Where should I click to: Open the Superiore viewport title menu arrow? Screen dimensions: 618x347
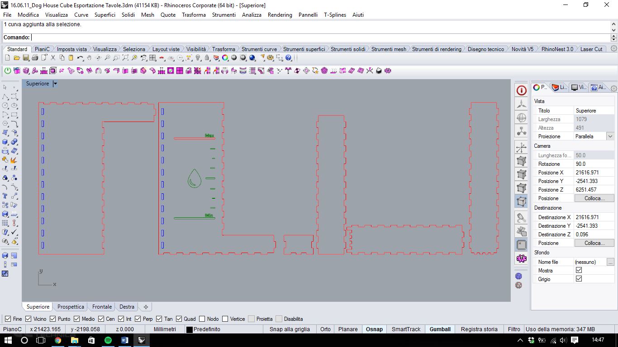click(55, 84)
